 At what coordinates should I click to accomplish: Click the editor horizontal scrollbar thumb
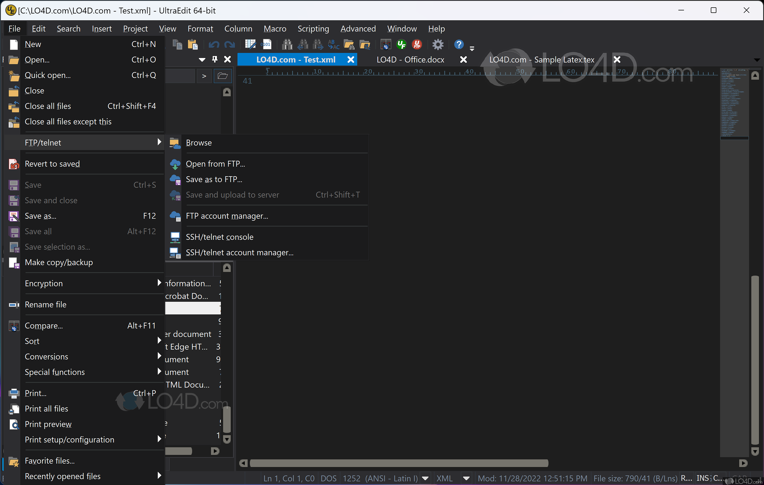pyautogui.click(x=399, y=463)
